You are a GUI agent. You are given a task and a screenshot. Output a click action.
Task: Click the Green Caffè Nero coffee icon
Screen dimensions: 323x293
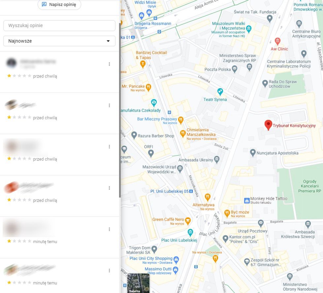(188, 221)
